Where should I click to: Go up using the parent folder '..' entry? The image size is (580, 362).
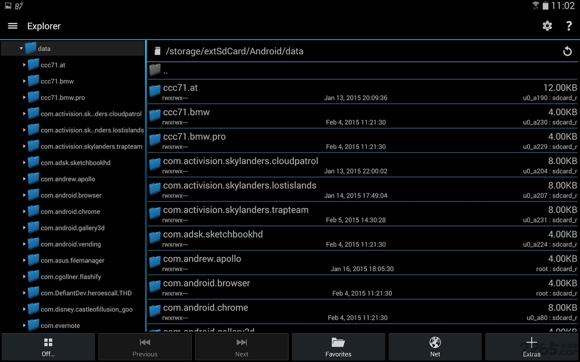tap(362, 71)
